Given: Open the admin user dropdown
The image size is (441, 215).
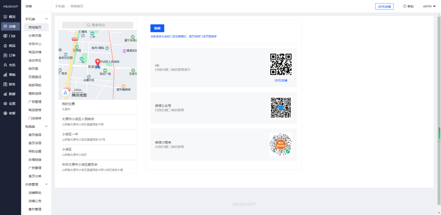Looking at the screenshot, I should (x=429, y=6).
